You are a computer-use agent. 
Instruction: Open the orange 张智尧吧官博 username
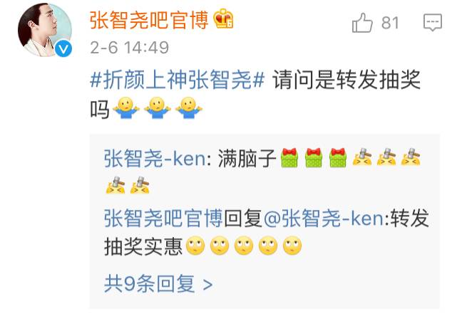point(149,20)
